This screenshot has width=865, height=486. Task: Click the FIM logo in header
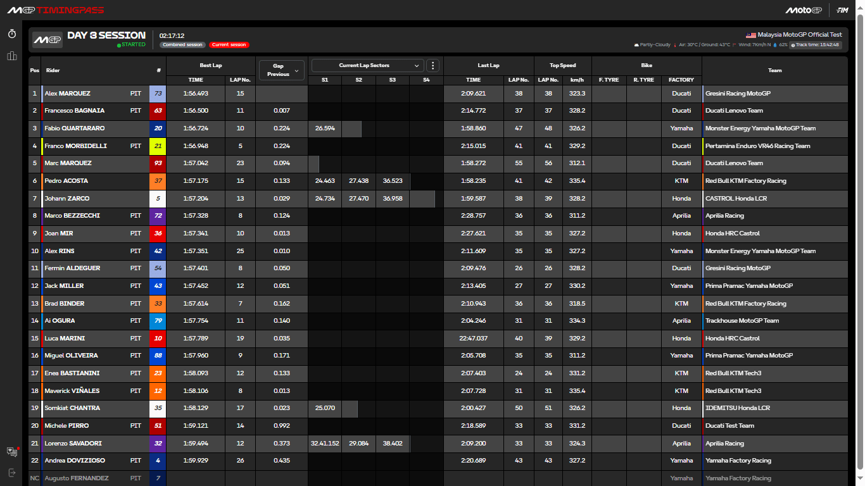[x=843, y=10]
